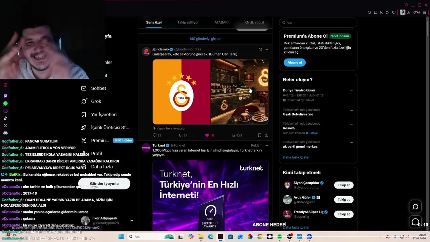The width and height of the screenshot is (430, 242).
Task: Open account menu dots beside İlker Altıyaprak
Action: (131, 221)
